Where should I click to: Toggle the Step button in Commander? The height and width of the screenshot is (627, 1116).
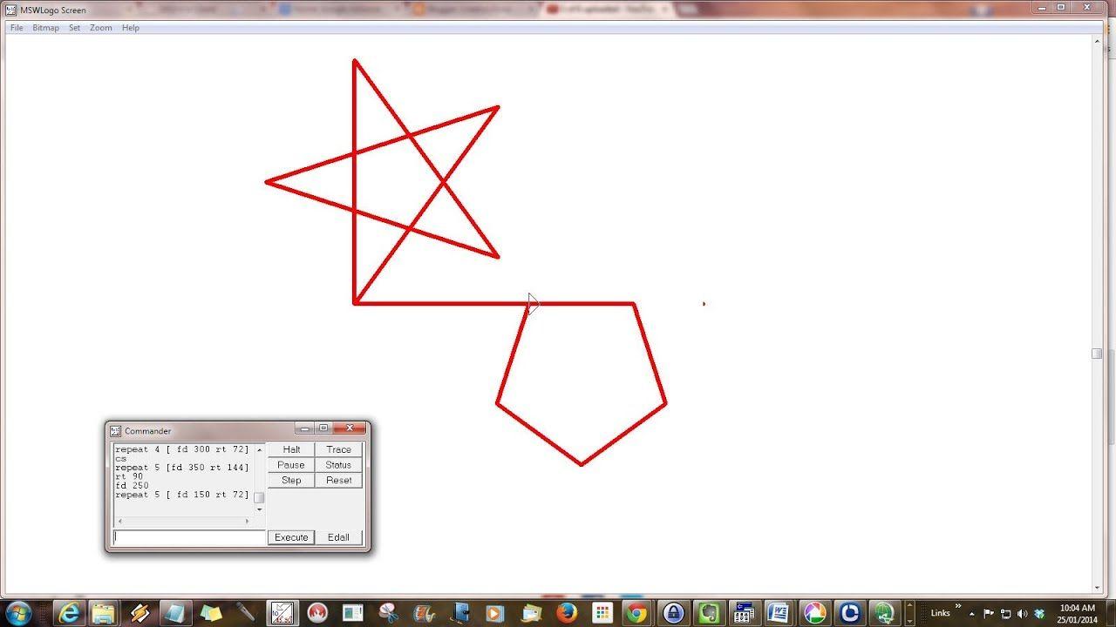pyautogui.click(x=291, y=480)
